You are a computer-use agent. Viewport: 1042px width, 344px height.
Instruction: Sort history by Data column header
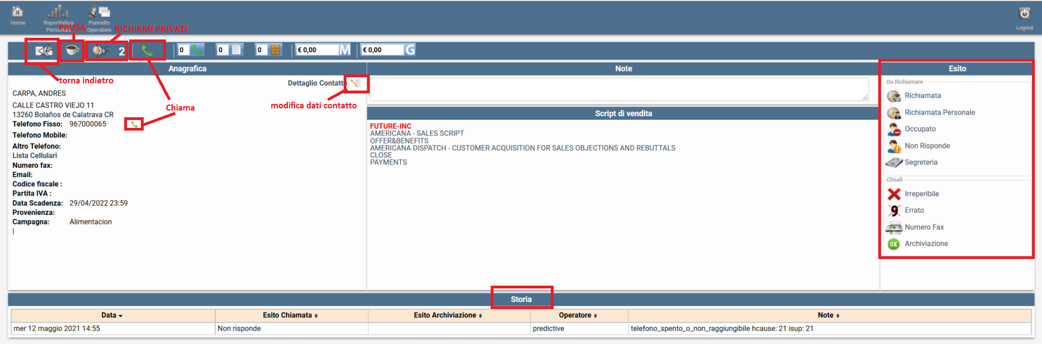[x=112, y=315]
